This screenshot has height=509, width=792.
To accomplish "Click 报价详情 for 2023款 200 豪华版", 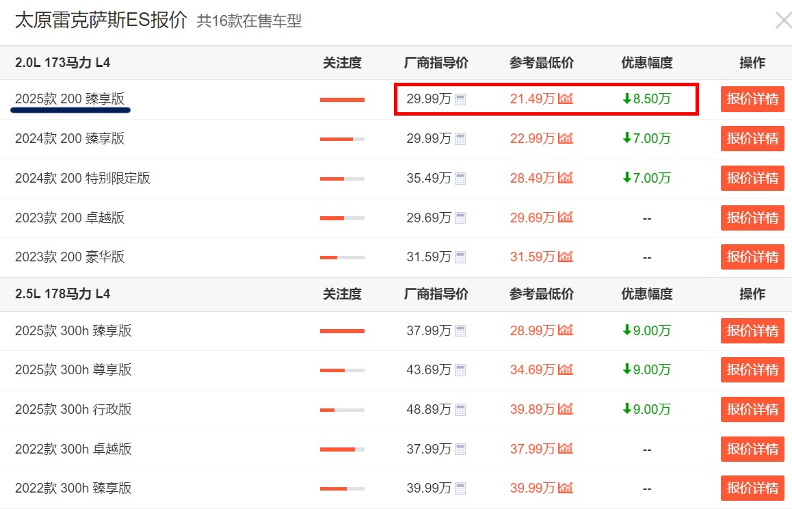I will point(752,257).
